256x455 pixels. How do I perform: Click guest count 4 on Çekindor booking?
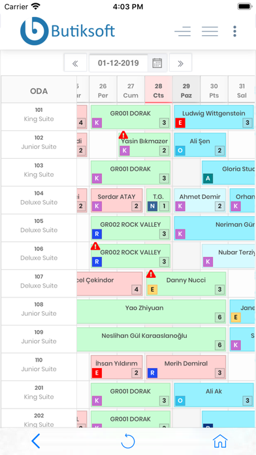(x=136, y=290)
